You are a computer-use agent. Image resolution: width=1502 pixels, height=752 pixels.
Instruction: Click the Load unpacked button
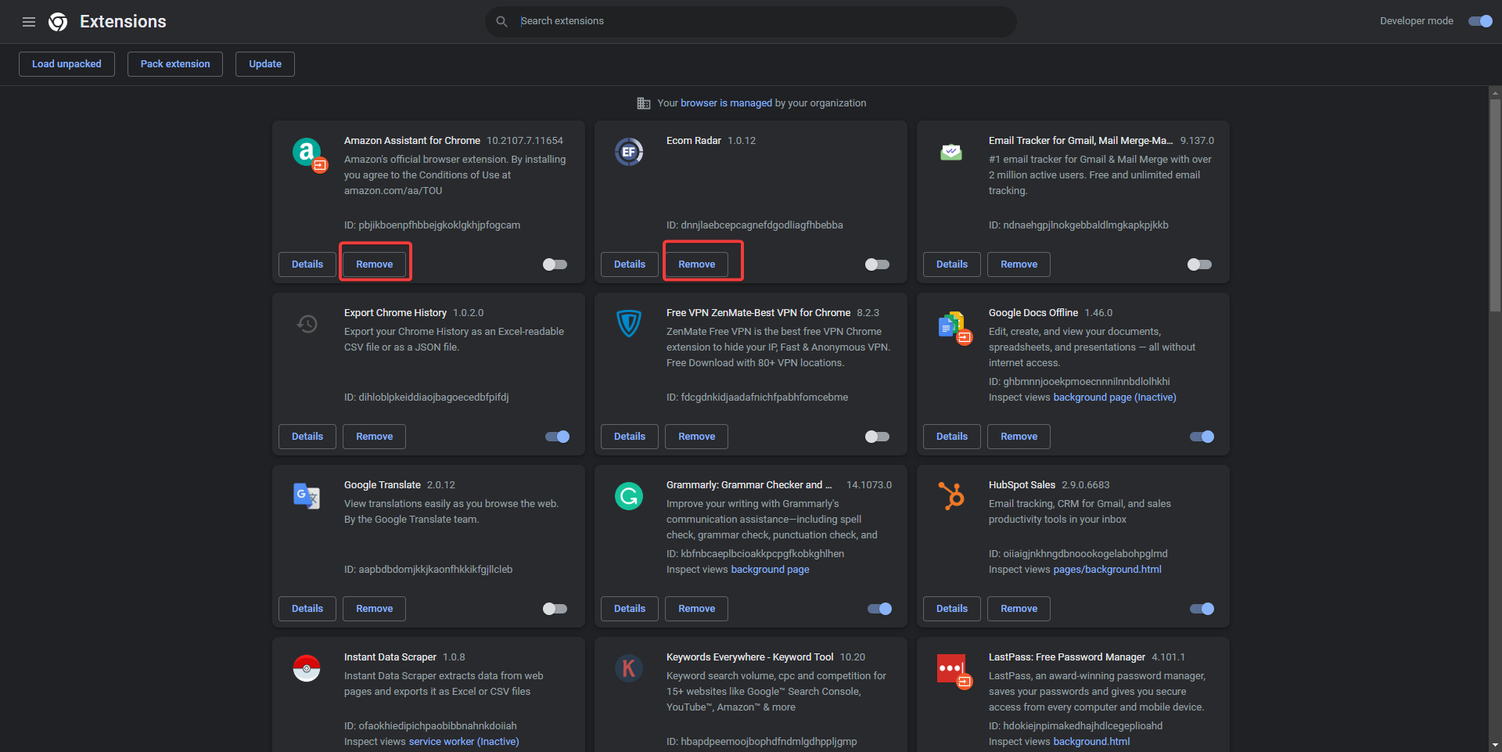[66, 64]
